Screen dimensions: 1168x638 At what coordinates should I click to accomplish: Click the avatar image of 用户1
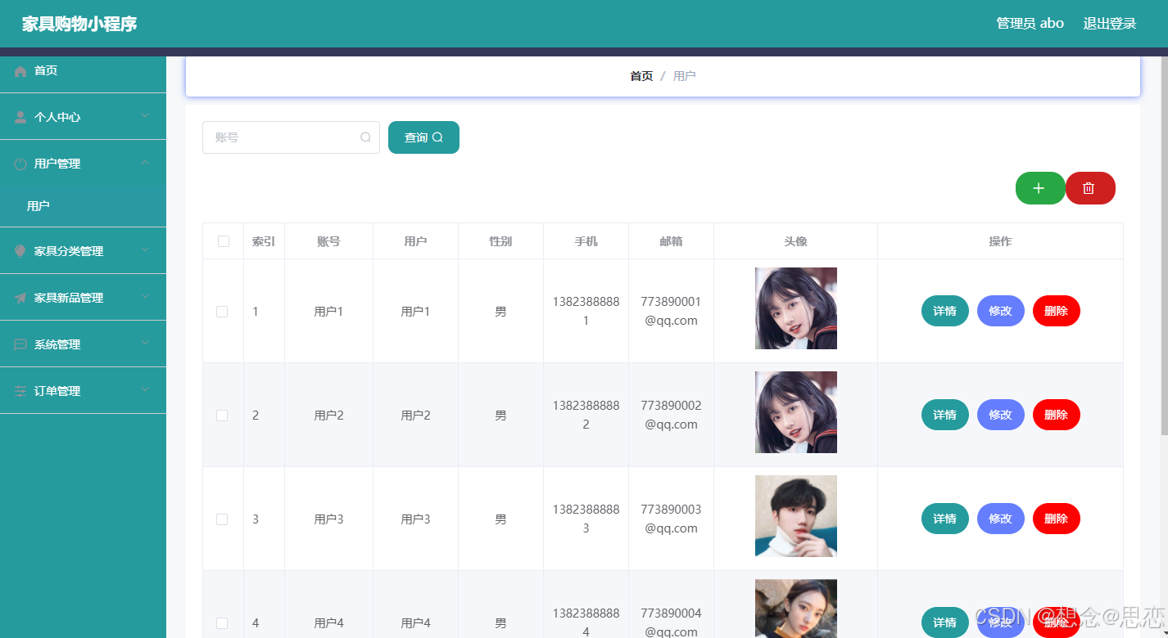click(x=796, y=308)
